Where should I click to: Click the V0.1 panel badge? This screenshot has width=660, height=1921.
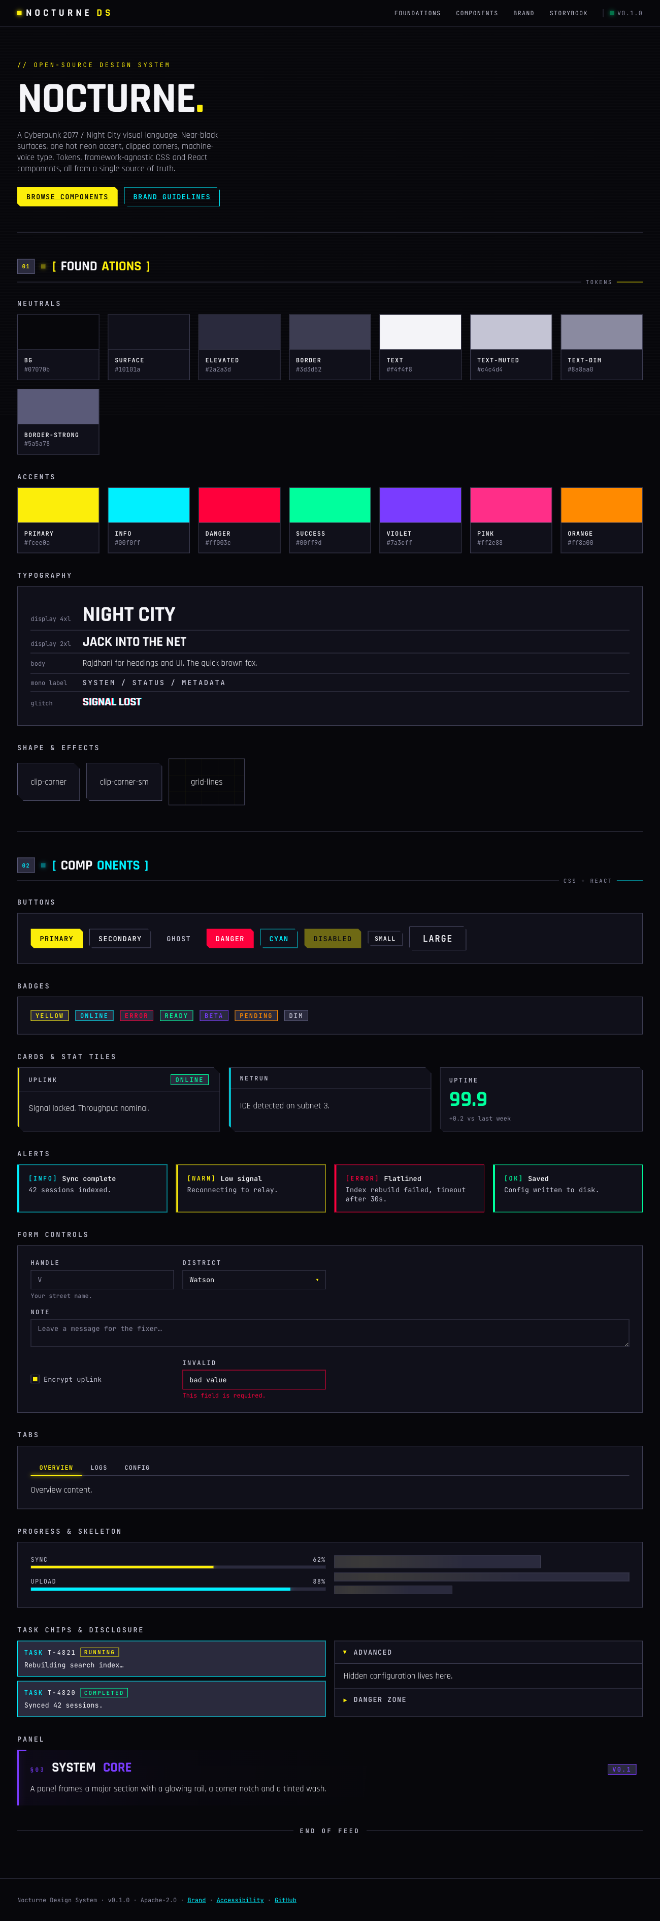pyautogui.click(x=622, y=1769)
